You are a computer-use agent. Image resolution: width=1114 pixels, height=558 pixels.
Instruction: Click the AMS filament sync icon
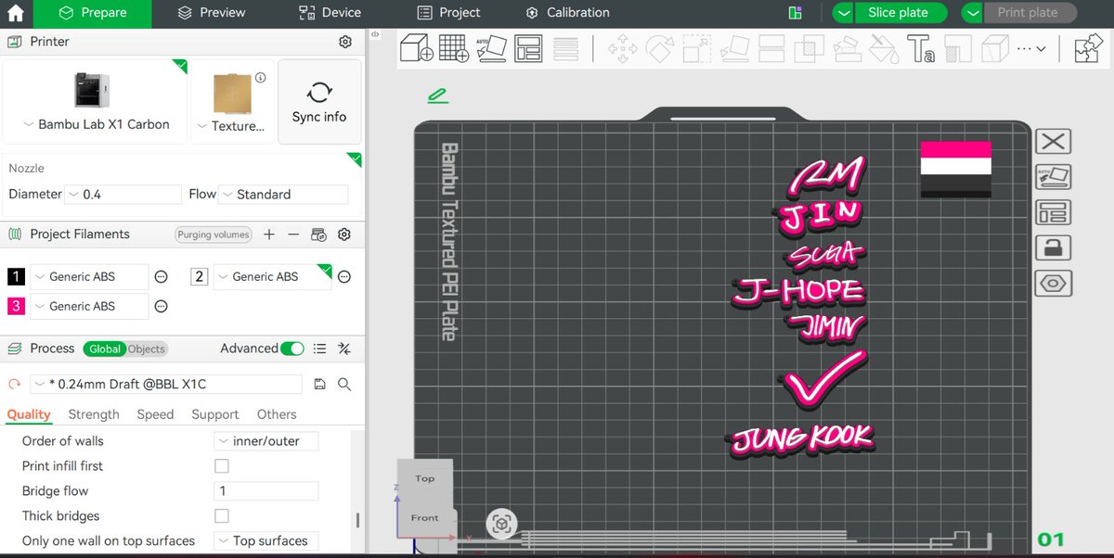318,235
